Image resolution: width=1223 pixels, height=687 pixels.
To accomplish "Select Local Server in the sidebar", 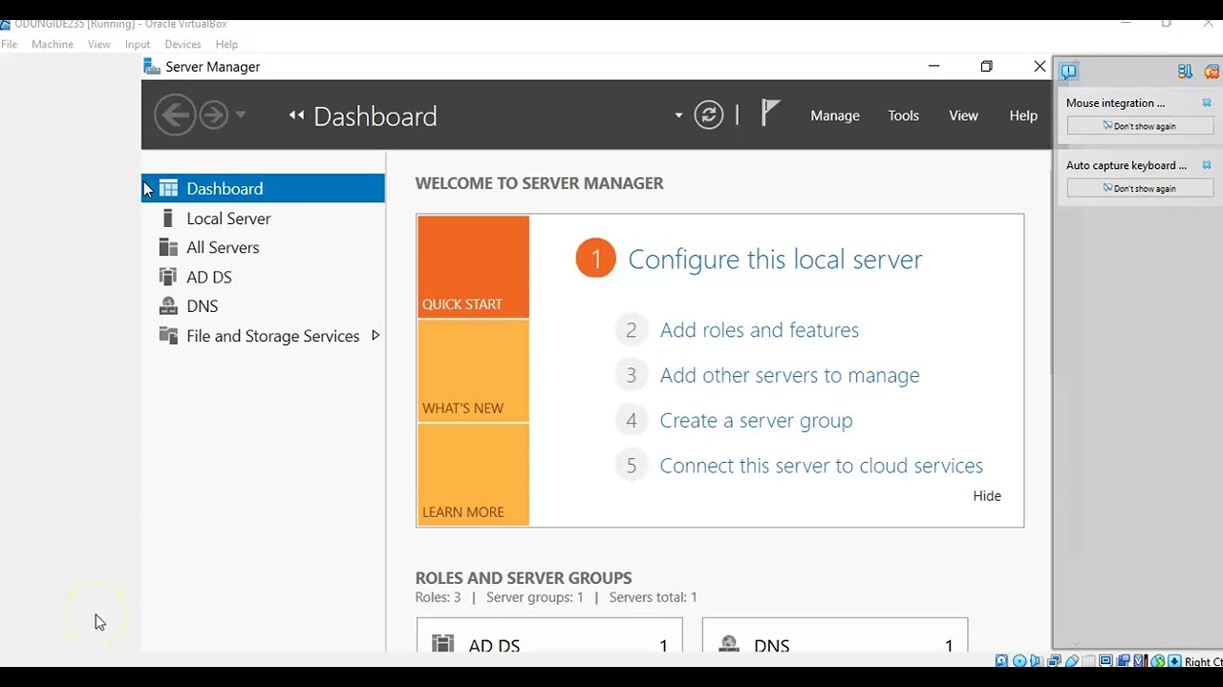I will [264, 219].
